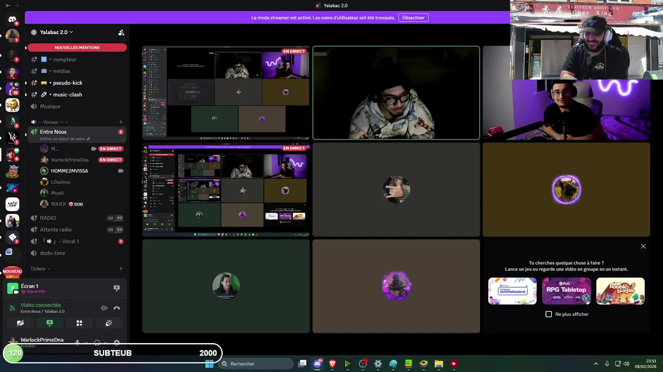Click the Windows Rechercher search box

point(256,364)
